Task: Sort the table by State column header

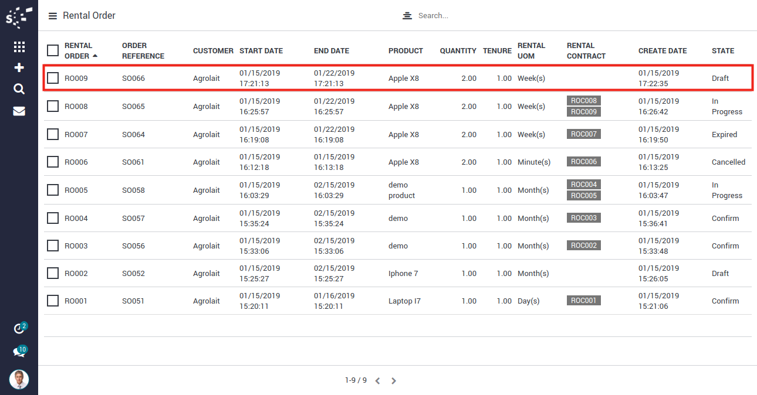Action: click(722, 51)
